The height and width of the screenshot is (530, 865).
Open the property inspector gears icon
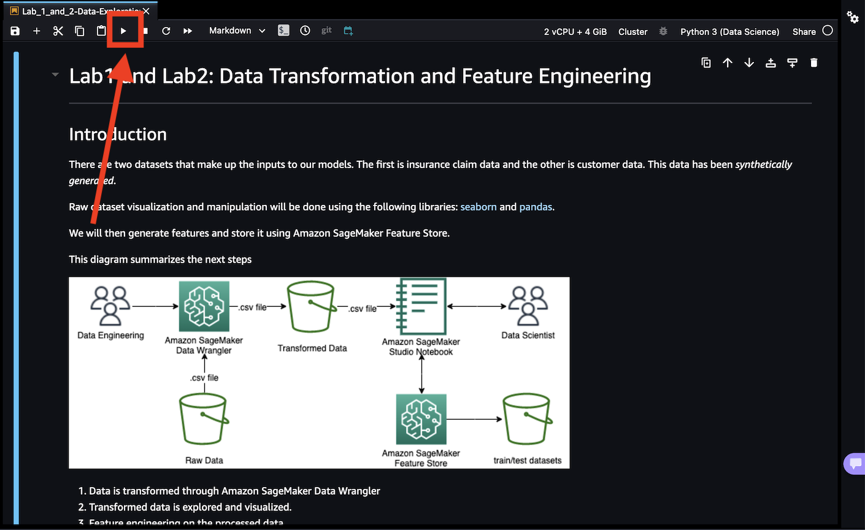853,17
